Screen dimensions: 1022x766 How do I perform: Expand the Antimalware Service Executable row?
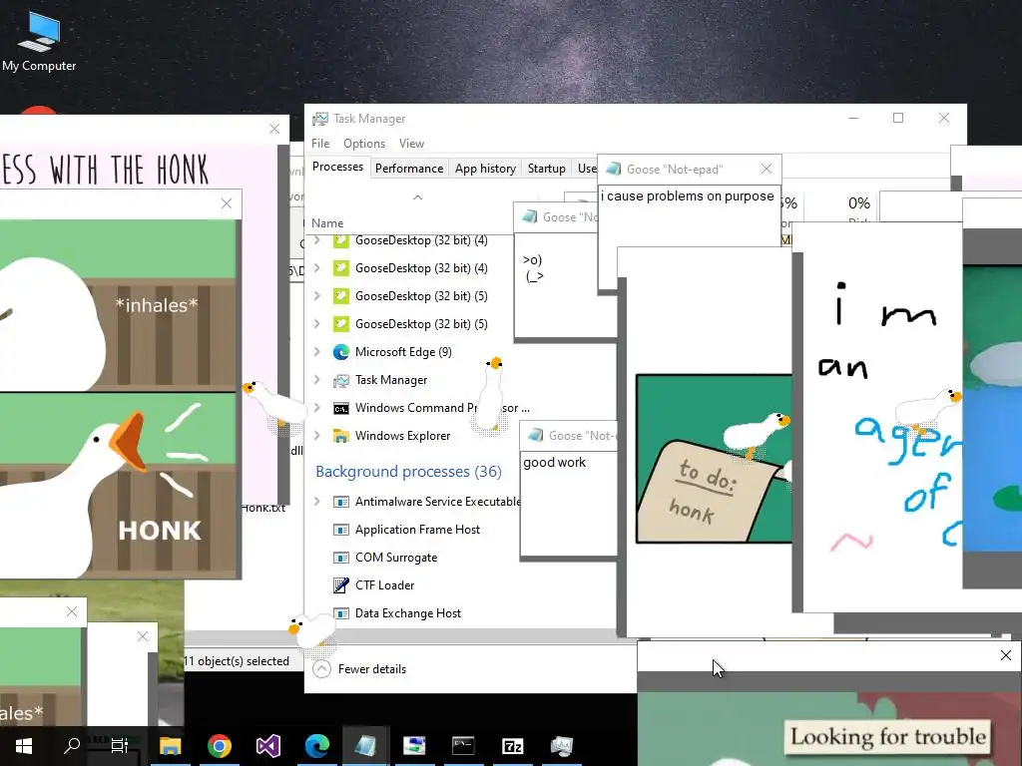point(317,502)
